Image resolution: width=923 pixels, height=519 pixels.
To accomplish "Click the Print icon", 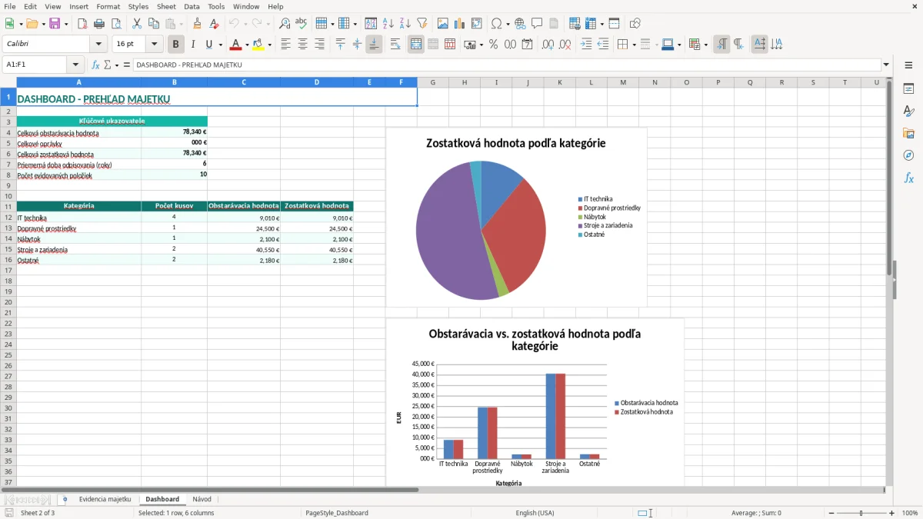I will point(99,24).
